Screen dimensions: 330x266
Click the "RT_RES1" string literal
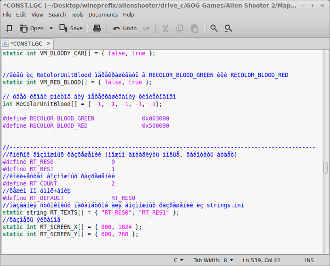pyautogui.click(x=154, y=213)
